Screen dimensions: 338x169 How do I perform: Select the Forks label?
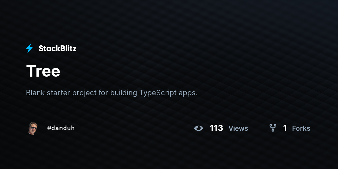[301, 128]
